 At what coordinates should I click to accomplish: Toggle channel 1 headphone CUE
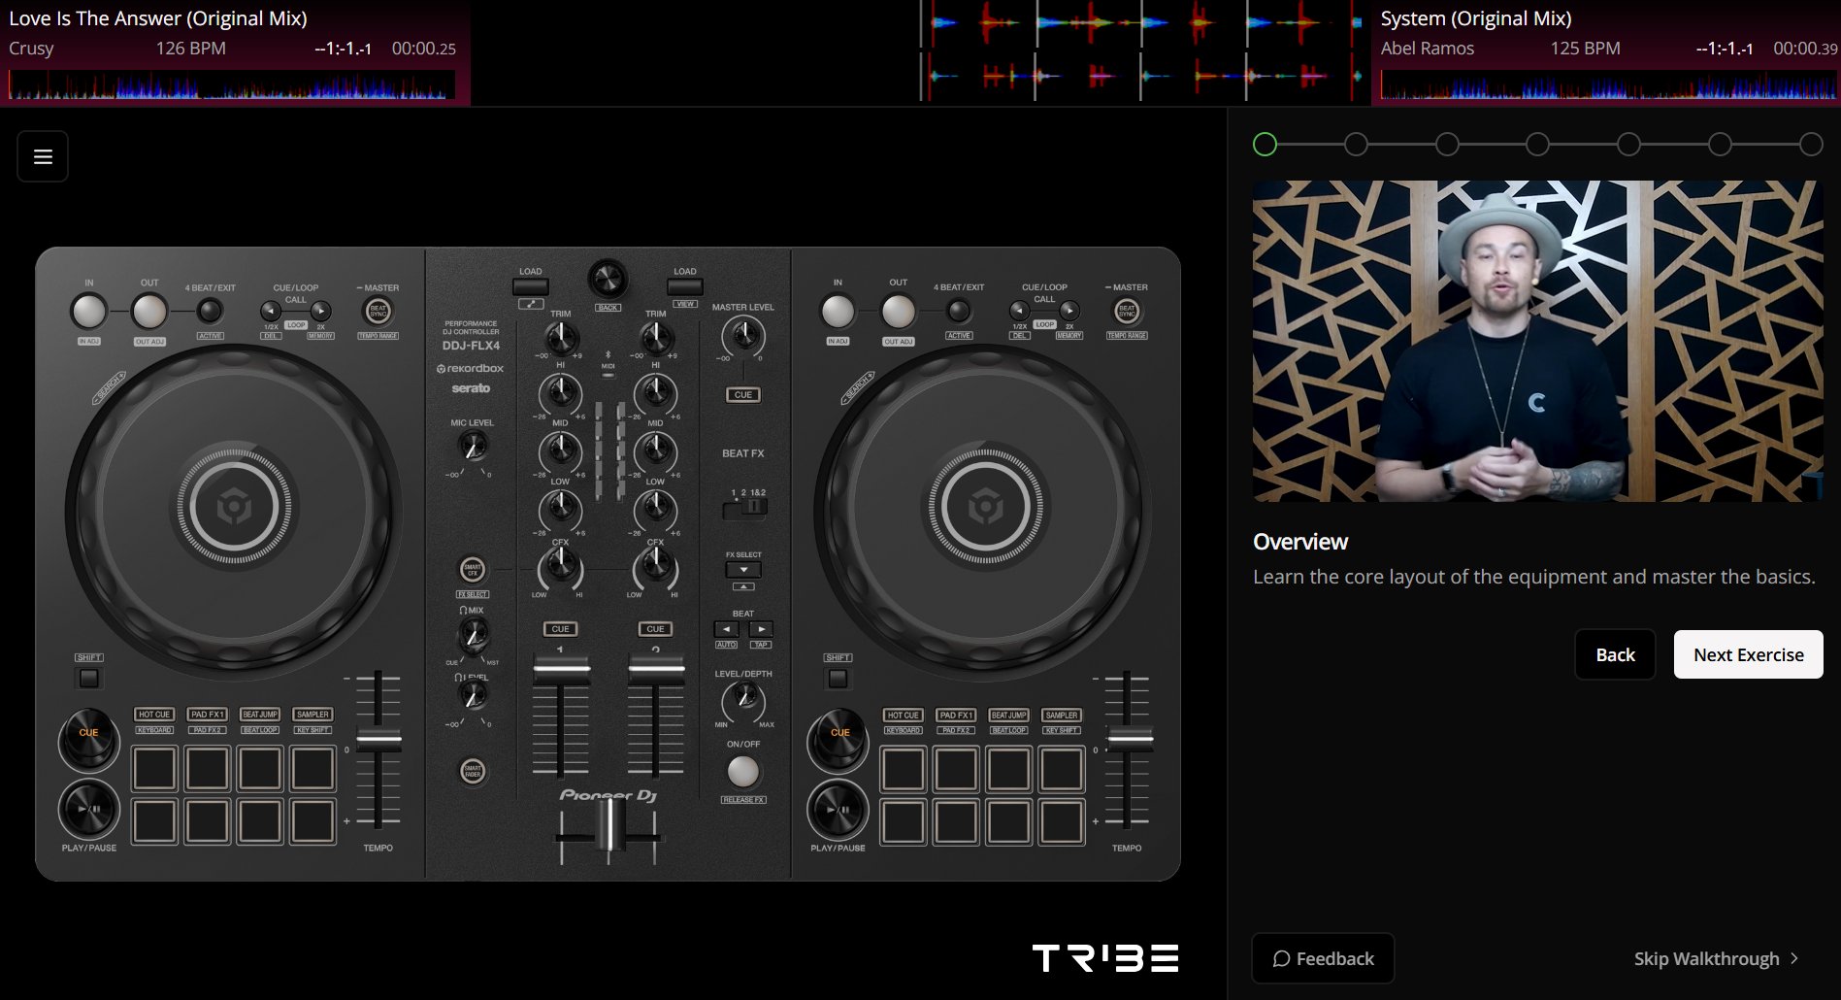(560, 629)
